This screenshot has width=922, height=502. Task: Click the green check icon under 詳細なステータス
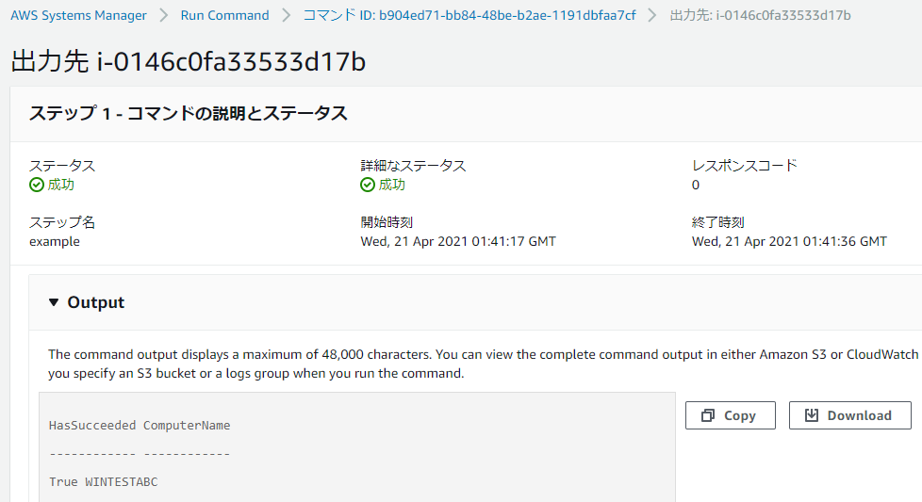tap(368, 185)
